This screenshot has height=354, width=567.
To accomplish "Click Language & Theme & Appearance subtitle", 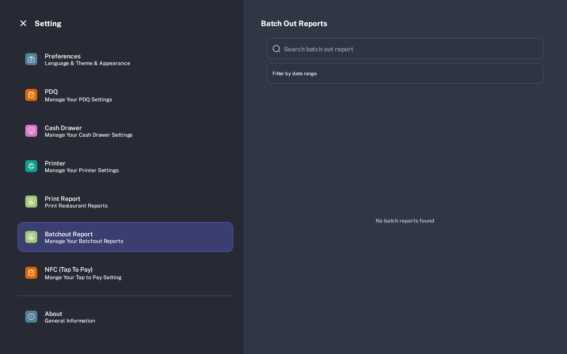I will [87, 63].
